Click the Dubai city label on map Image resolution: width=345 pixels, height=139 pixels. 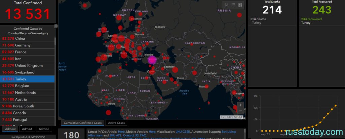coord(180,78)
